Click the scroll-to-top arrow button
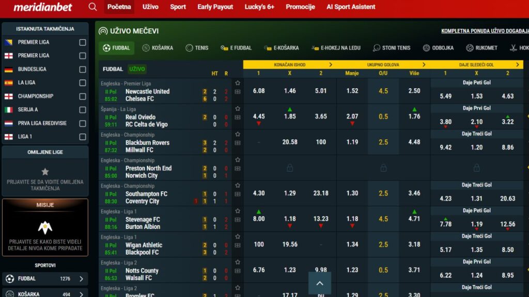 (319, 283)
